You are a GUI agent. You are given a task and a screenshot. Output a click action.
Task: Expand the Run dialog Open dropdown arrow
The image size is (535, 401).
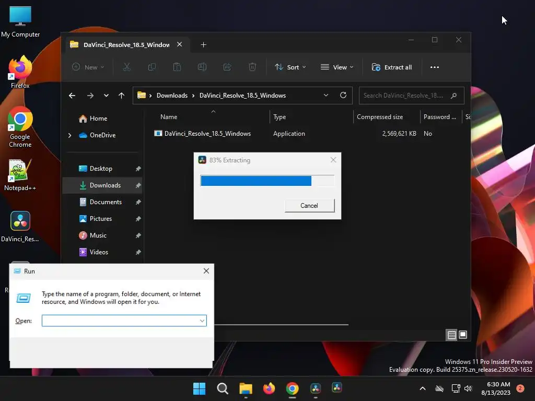(x=202, y=321)
